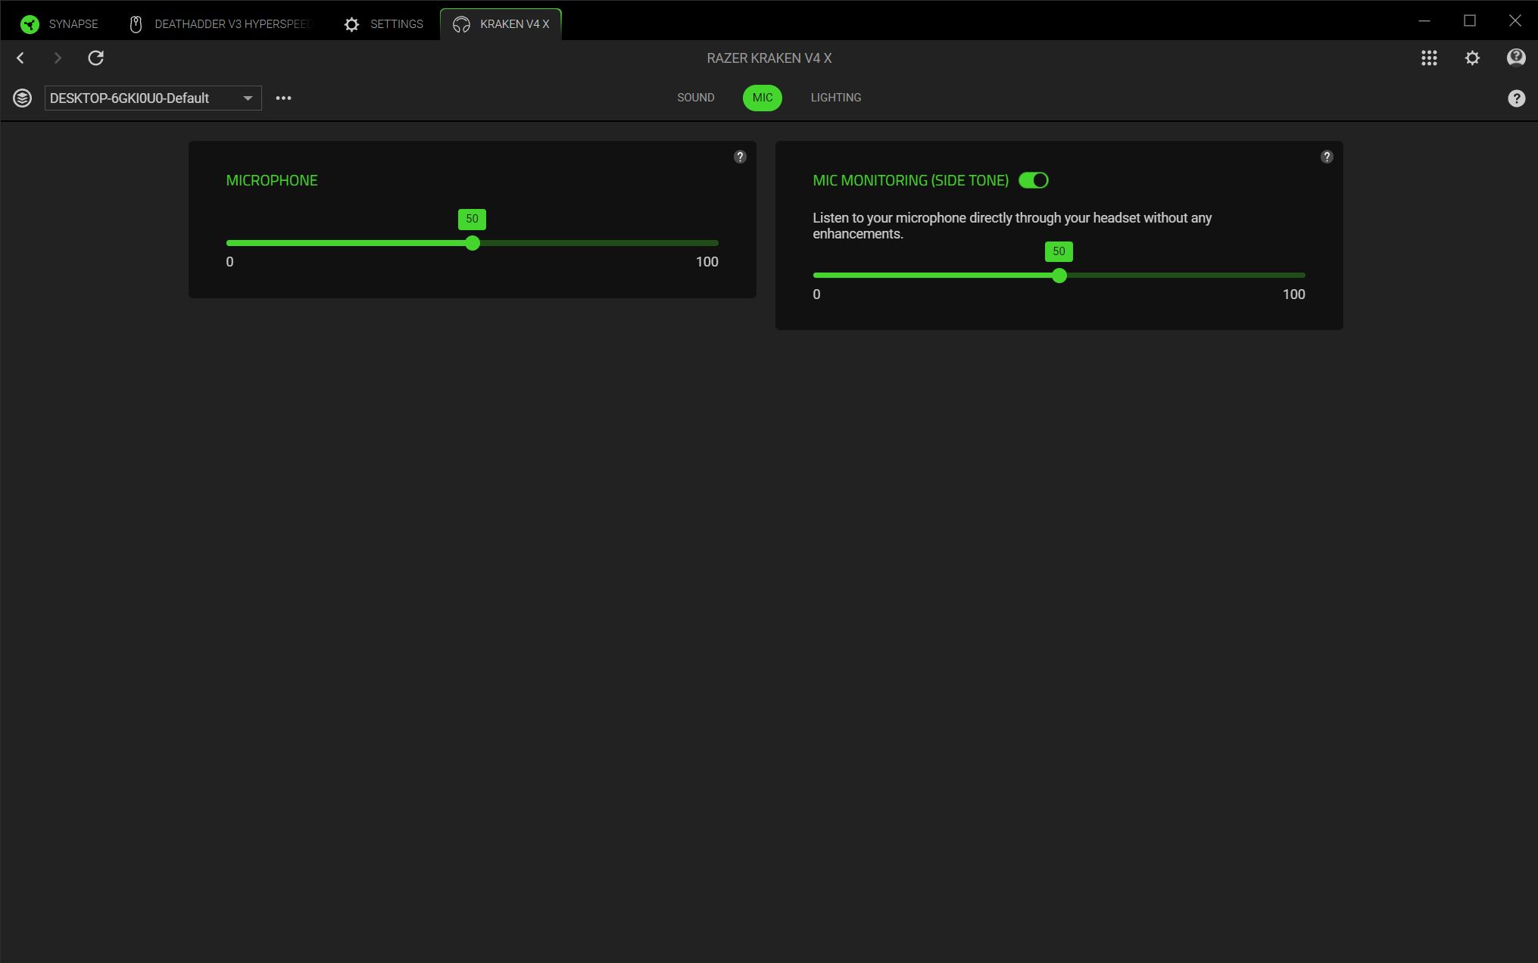Select the Kraken V4 X tab

click(x=501, y=24)
